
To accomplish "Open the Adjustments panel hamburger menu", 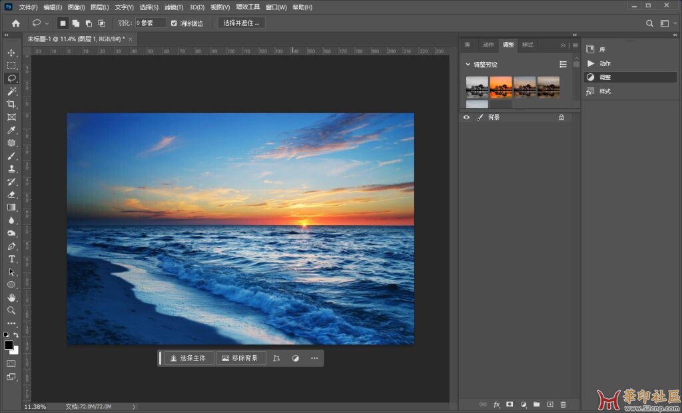I will (575, 45).
